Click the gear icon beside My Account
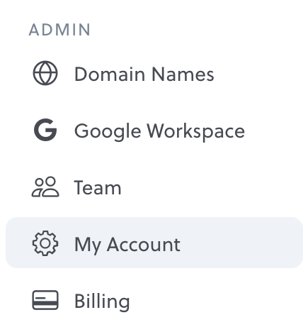Screen dimensions: 303x332 45,243
